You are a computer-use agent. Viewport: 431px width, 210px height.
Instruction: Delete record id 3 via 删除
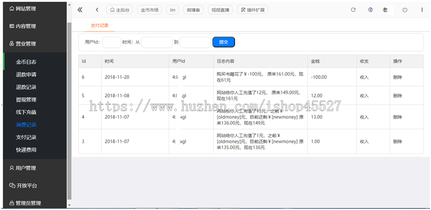[x=398, y=142]
